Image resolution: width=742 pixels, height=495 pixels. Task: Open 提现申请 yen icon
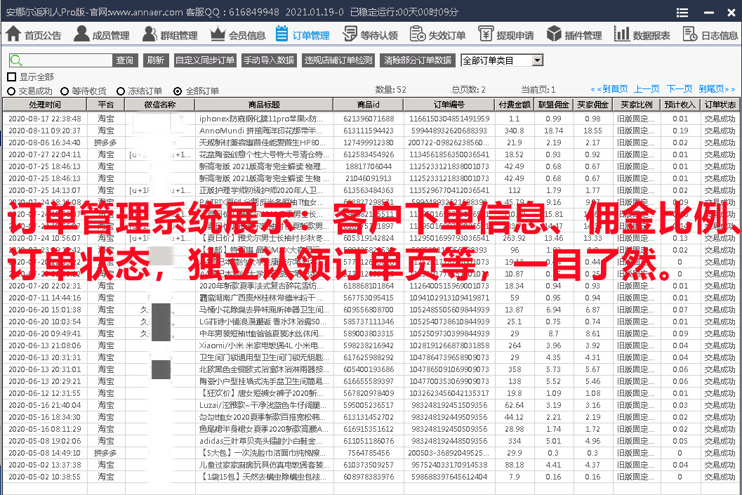[x=486, y=34]
